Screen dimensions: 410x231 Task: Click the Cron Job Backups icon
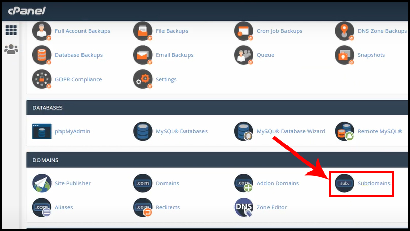coord(244,31)
